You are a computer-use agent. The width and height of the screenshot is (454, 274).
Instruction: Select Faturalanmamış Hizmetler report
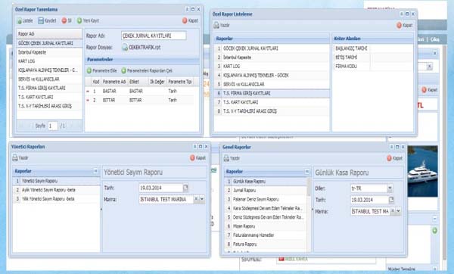(266, 235)
